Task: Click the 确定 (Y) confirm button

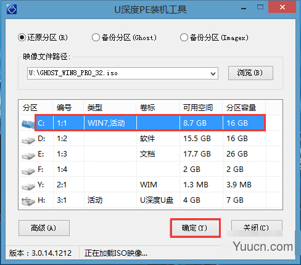Action: pos(196,228)
